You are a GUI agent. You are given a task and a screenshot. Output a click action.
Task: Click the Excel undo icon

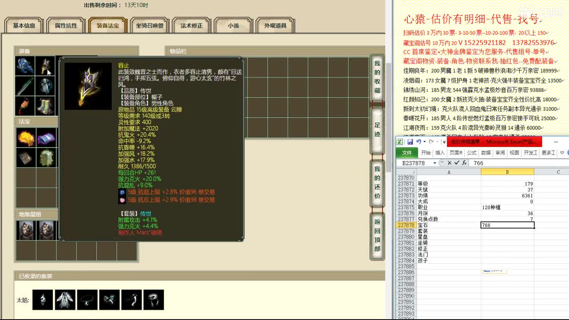click(418, 142)
